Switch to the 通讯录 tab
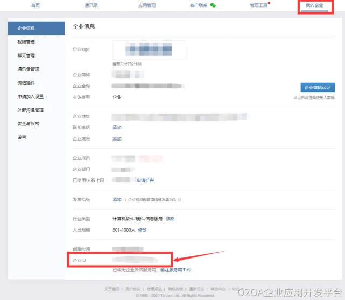 click(x=91, y=5)
